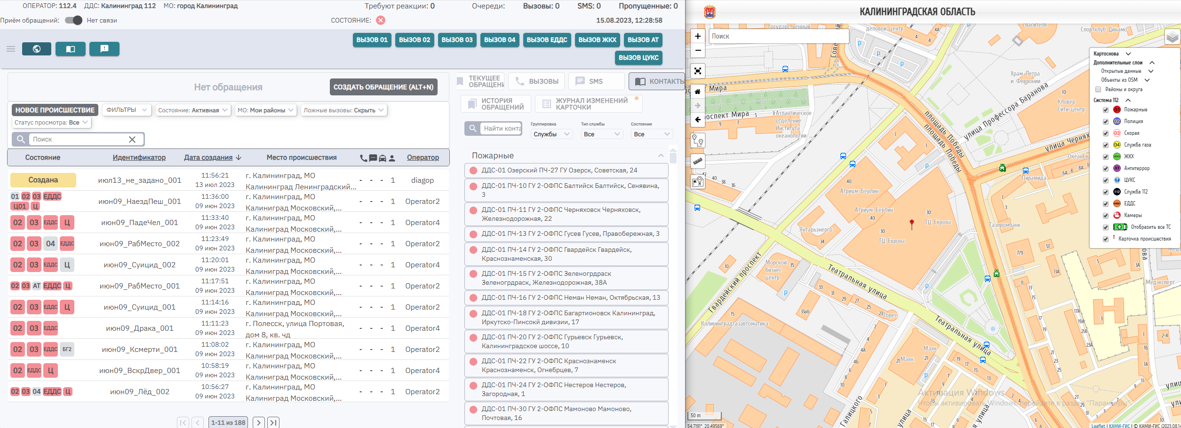
Task: Click the red incident marker on the map
Action: pos(911,224)
